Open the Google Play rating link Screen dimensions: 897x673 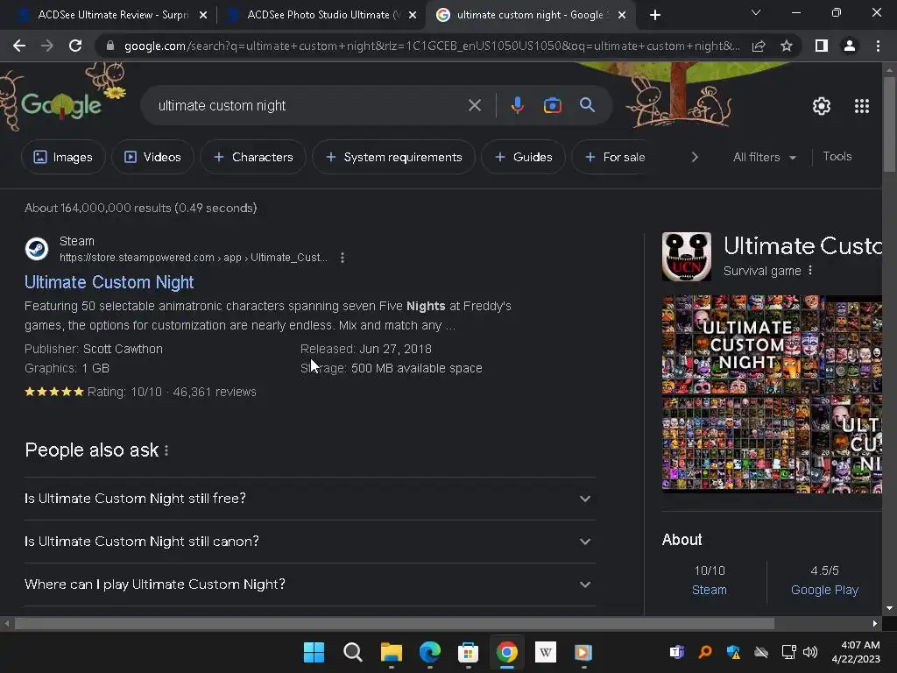click(x=824, y=590)
